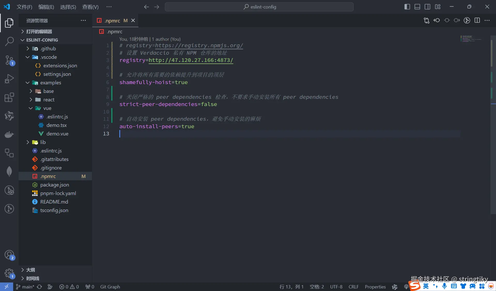Select the .npmrc editor tab

point(112,21)
